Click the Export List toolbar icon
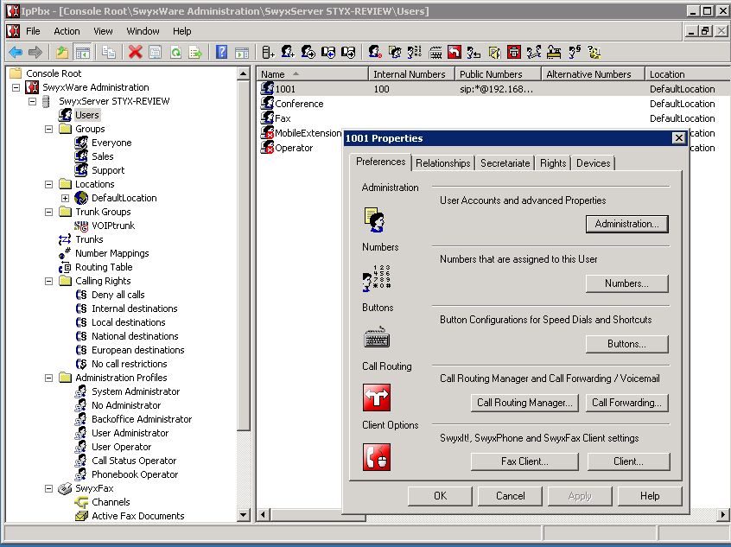 click(195, 52)
